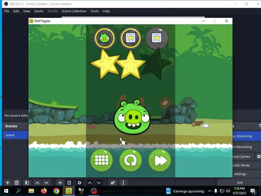Close the Bad Piggies window
Screen dimensions: 261x196
pyautogui.click(x=227, y=21)
